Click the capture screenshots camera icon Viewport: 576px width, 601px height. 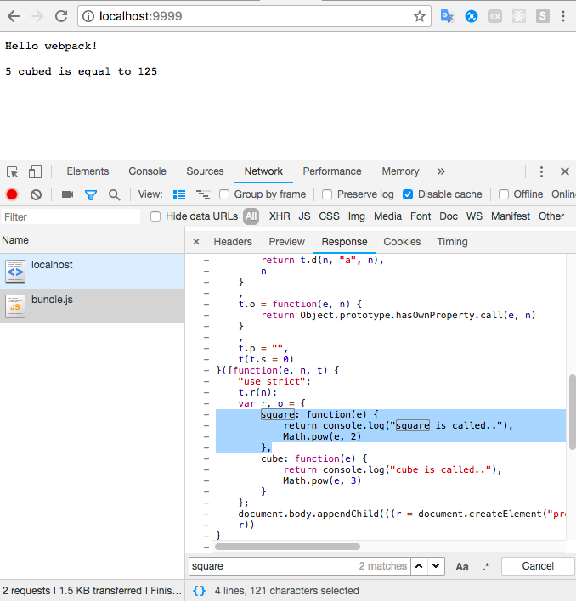tap(67, 194)
